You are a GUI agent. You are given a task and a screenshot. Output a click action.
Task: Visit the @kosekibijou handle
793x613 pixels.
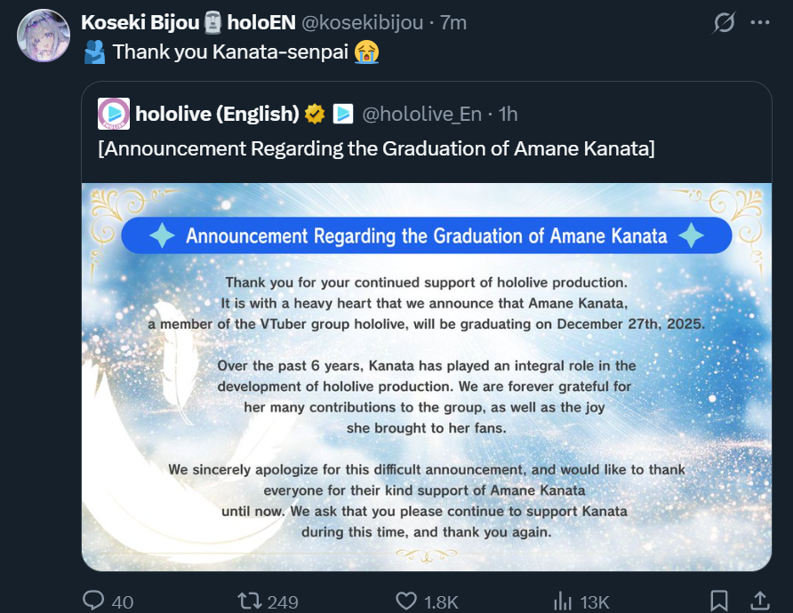click(362, 23)
